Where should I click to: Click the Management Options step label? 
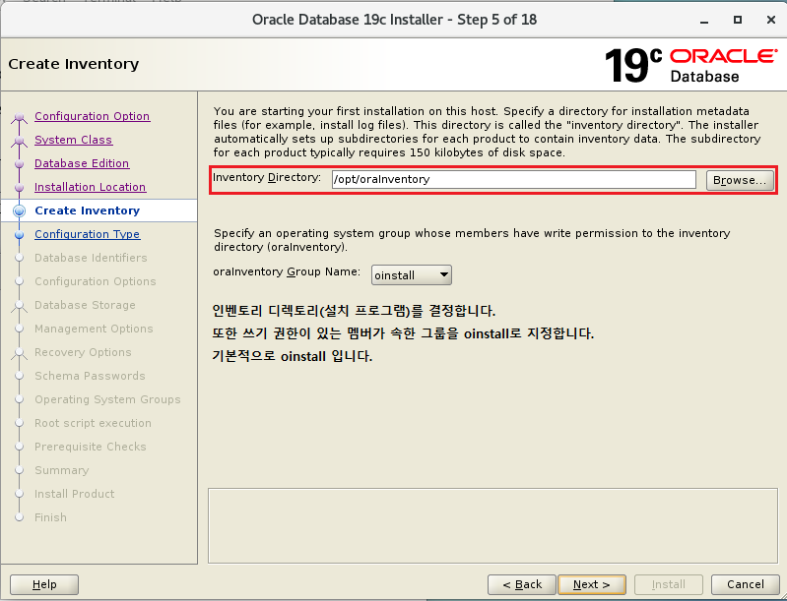(x=94, y=329)
